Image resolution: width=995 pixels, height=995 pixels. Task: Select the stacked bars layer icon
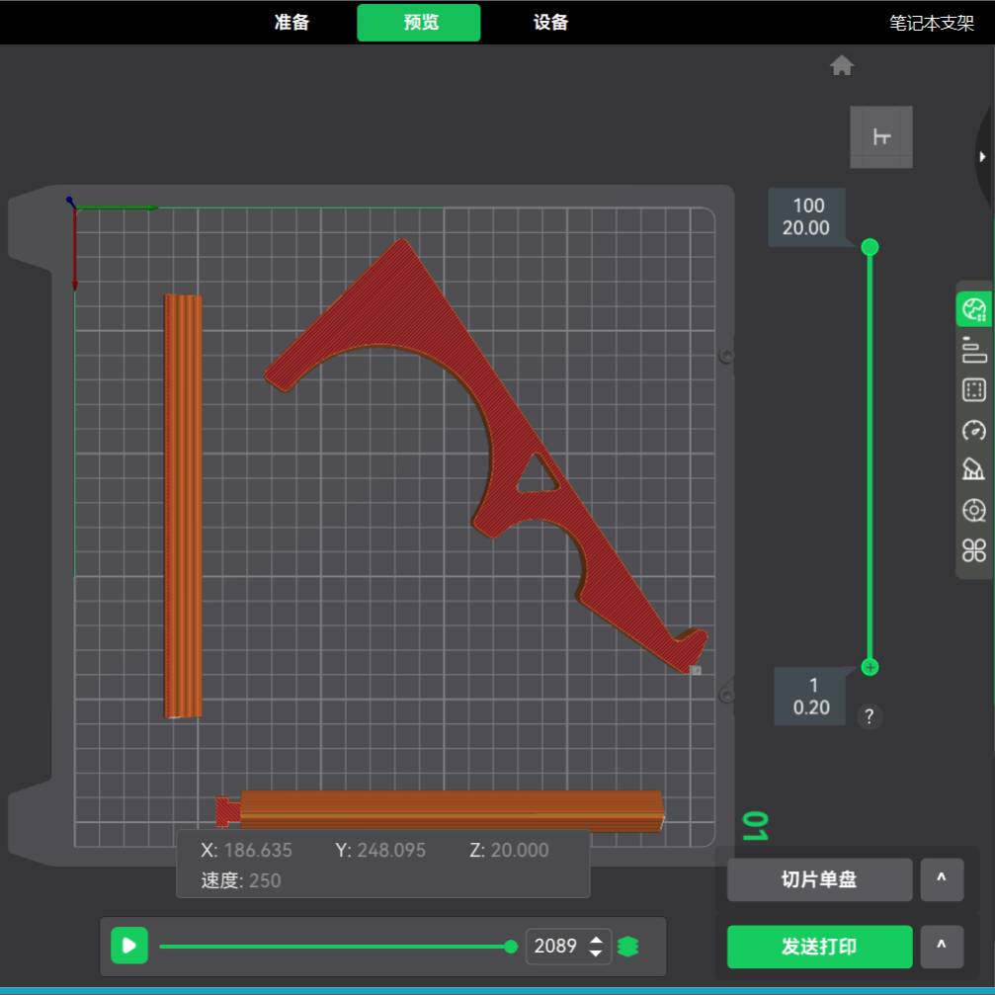tap(974, 350)
